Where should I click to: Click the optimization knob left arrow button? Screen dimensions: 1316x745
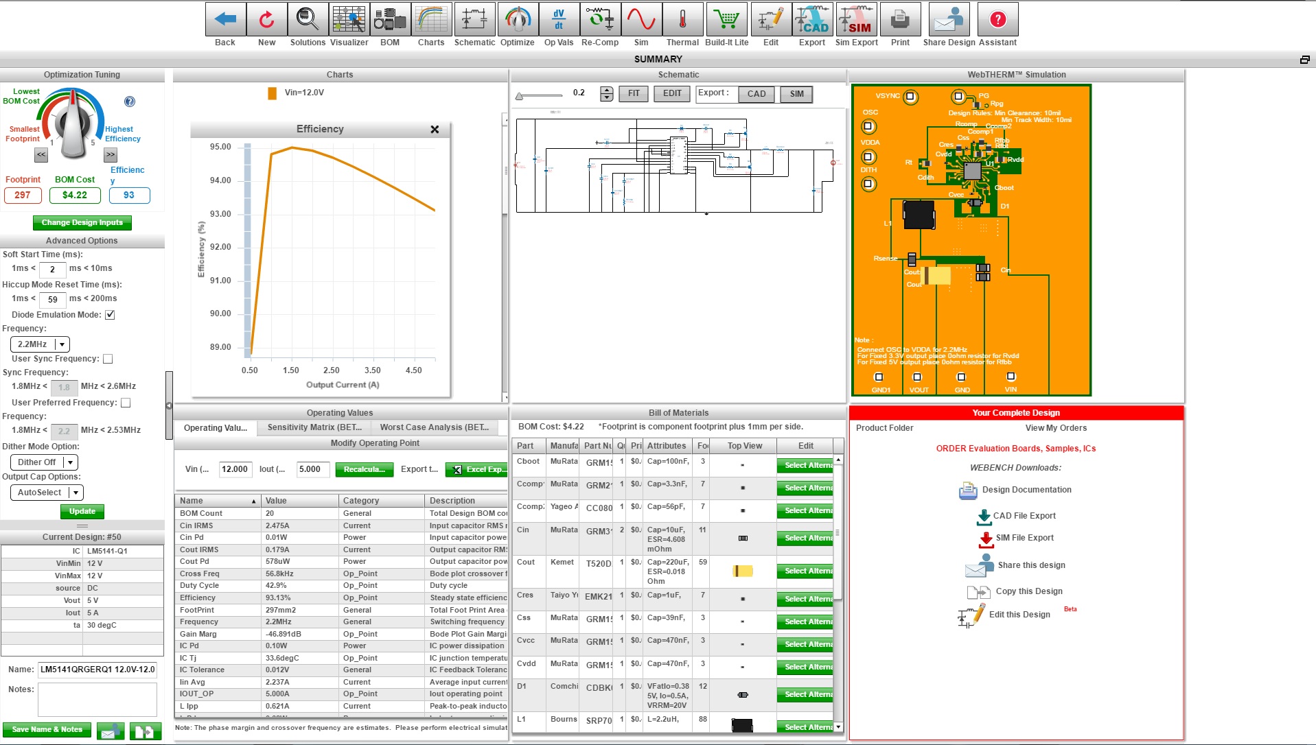pos(41,155)
